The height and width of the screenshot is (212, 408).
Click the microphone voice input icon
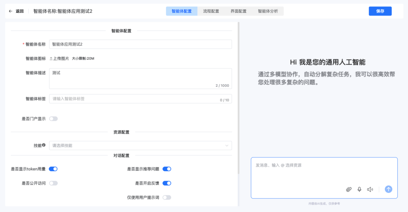(359, 189)
